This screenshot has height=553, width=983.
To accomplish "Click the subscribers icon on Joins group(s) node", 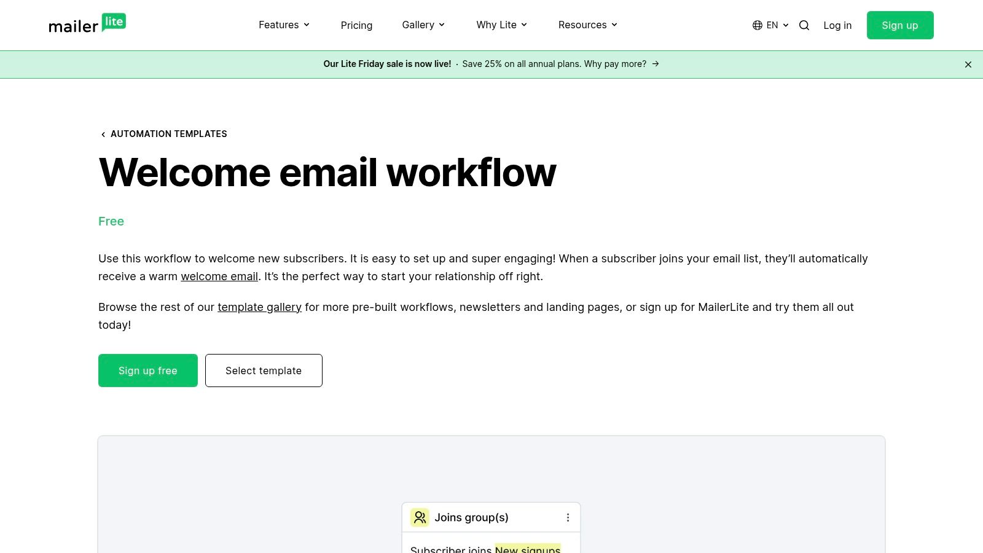I will (x=420, y=517).
